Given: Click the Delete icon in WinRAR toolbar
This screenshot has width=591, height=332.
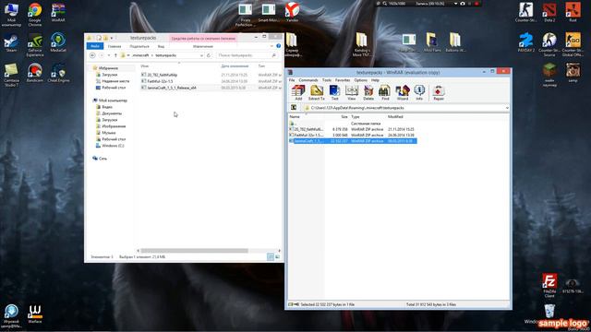Looking at the screenshot, I should [368, 92].
